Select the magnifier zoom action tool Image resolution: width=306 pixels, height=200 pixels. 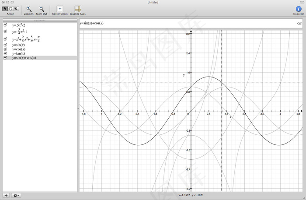click(16, 9)
